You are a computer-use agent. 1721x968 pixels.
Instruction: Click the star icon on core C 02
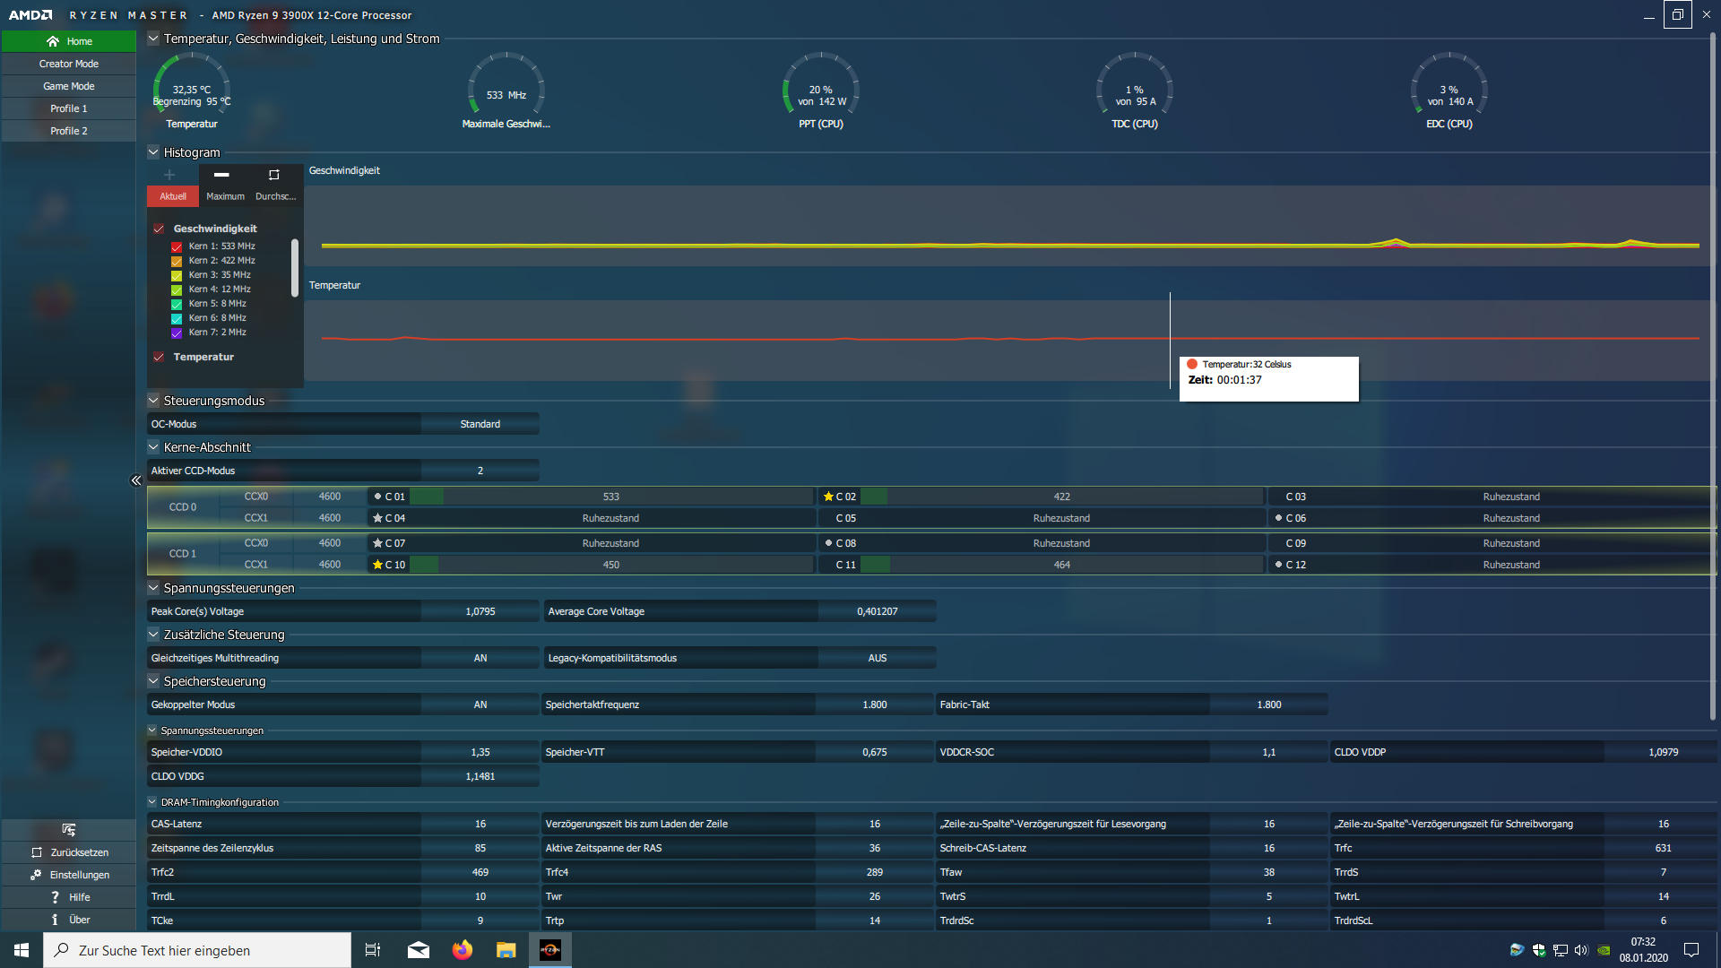pos(828,497)
